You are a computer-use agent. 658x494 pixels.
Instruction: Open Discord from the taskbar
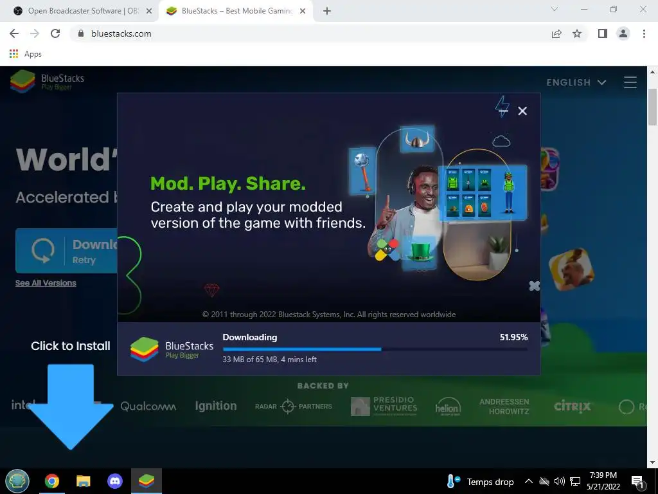point(114,481)
